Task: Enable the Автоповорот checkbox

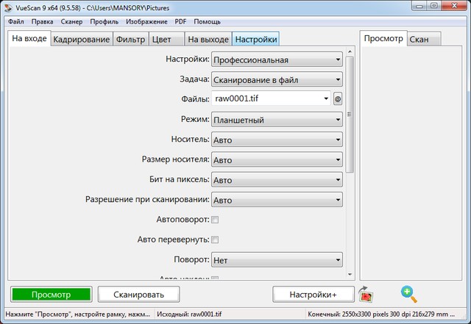Action: point(215,220)
